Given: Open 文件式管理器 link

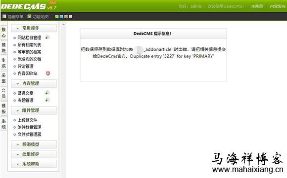Looking at the screenshot, I should click(x=29, y=135).
